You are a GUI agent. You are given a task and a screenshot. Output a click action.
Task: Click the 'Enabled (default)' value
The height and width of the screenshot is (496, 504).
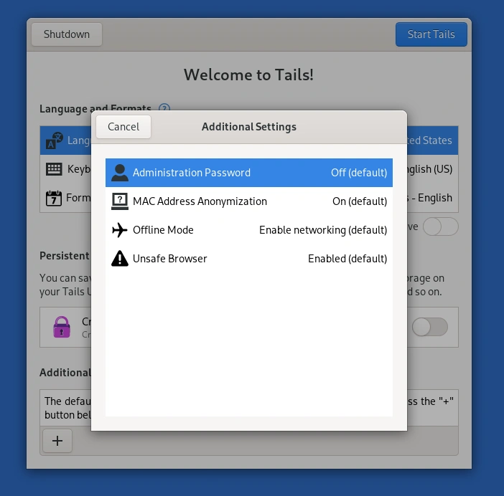point(347,259)
